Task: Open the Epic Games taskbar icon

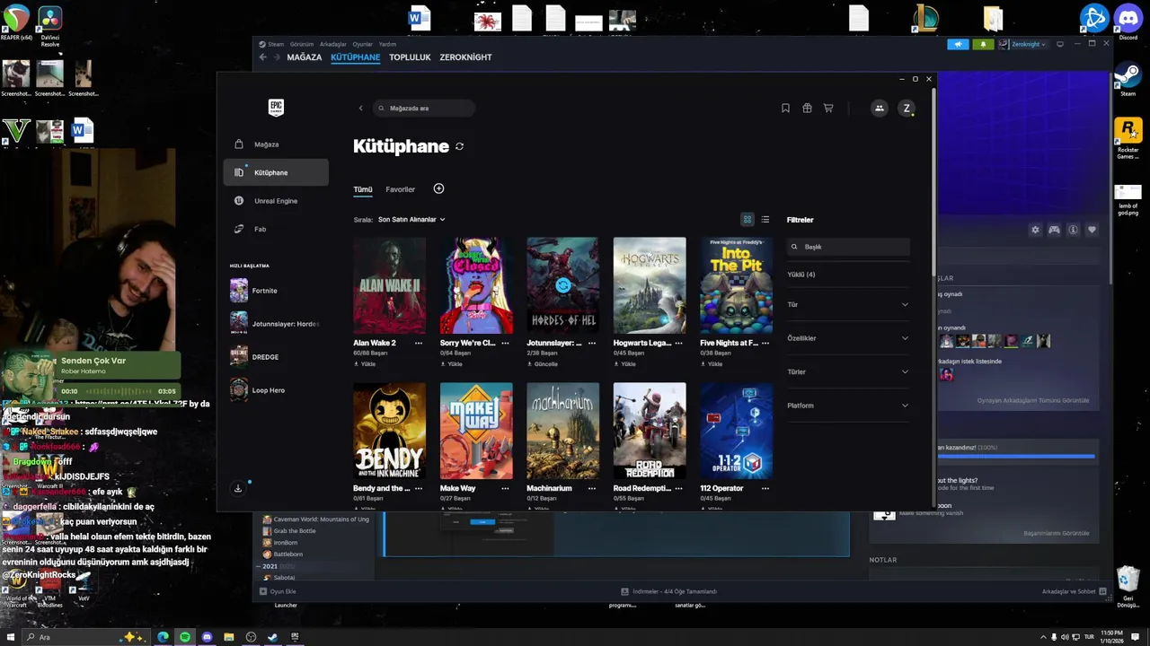Action: pyautogui.click(x=295, y=637)
